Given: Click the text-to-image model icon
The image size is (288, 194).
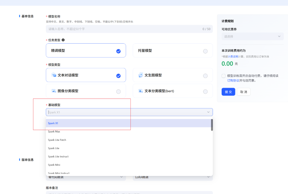Looking at the screenshot, I should [x=141, y=75].
